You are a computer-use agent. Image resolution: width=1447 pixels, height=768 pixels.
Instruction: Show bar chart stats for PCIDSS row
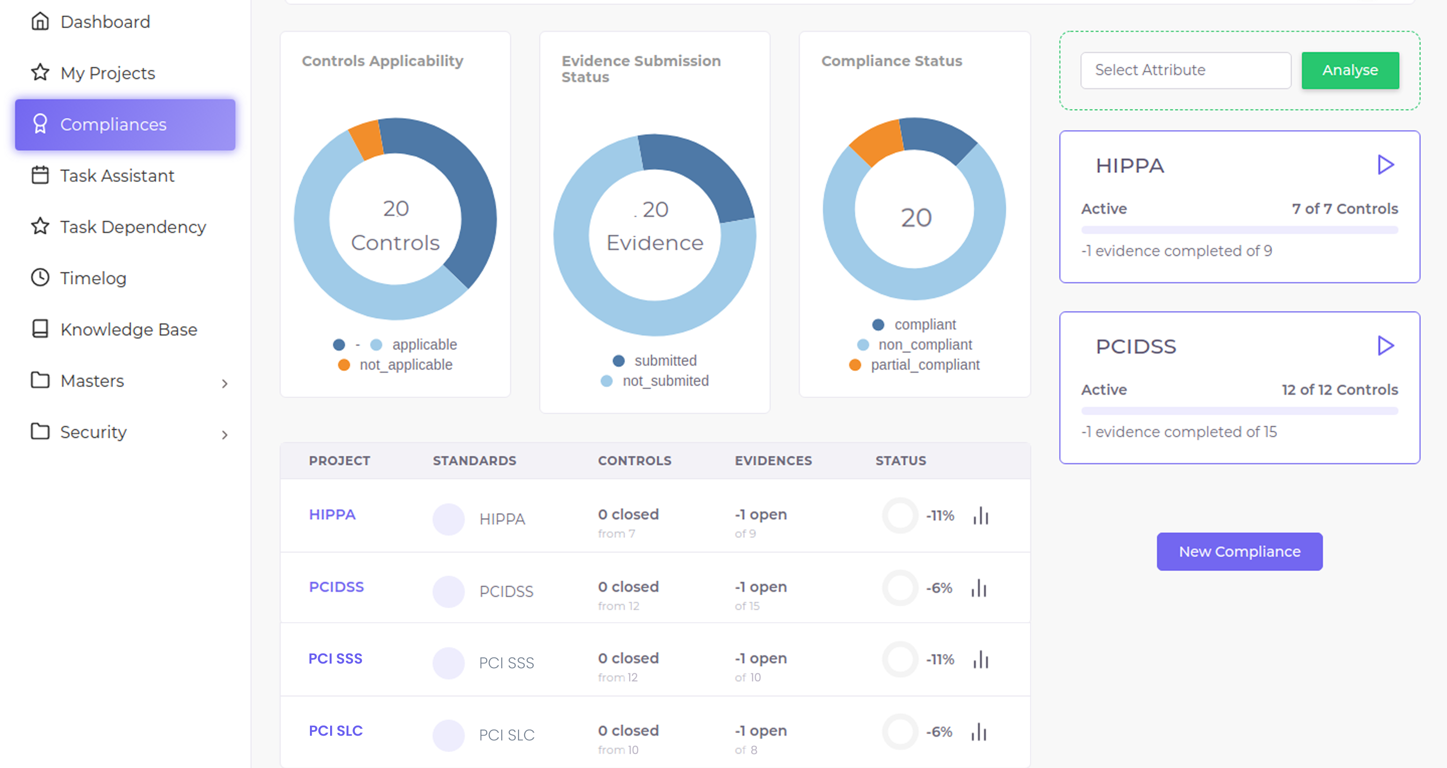click(979, 588)
